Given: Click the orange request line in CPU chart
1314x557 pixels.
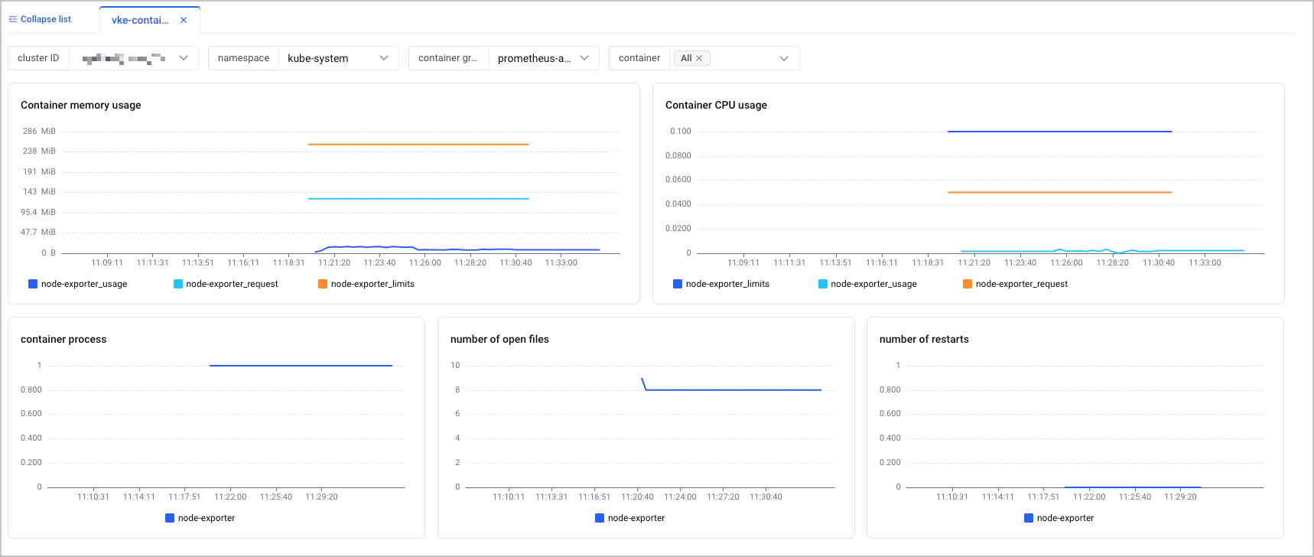Looking at the screenshot, I should [x=1059, y=192].
